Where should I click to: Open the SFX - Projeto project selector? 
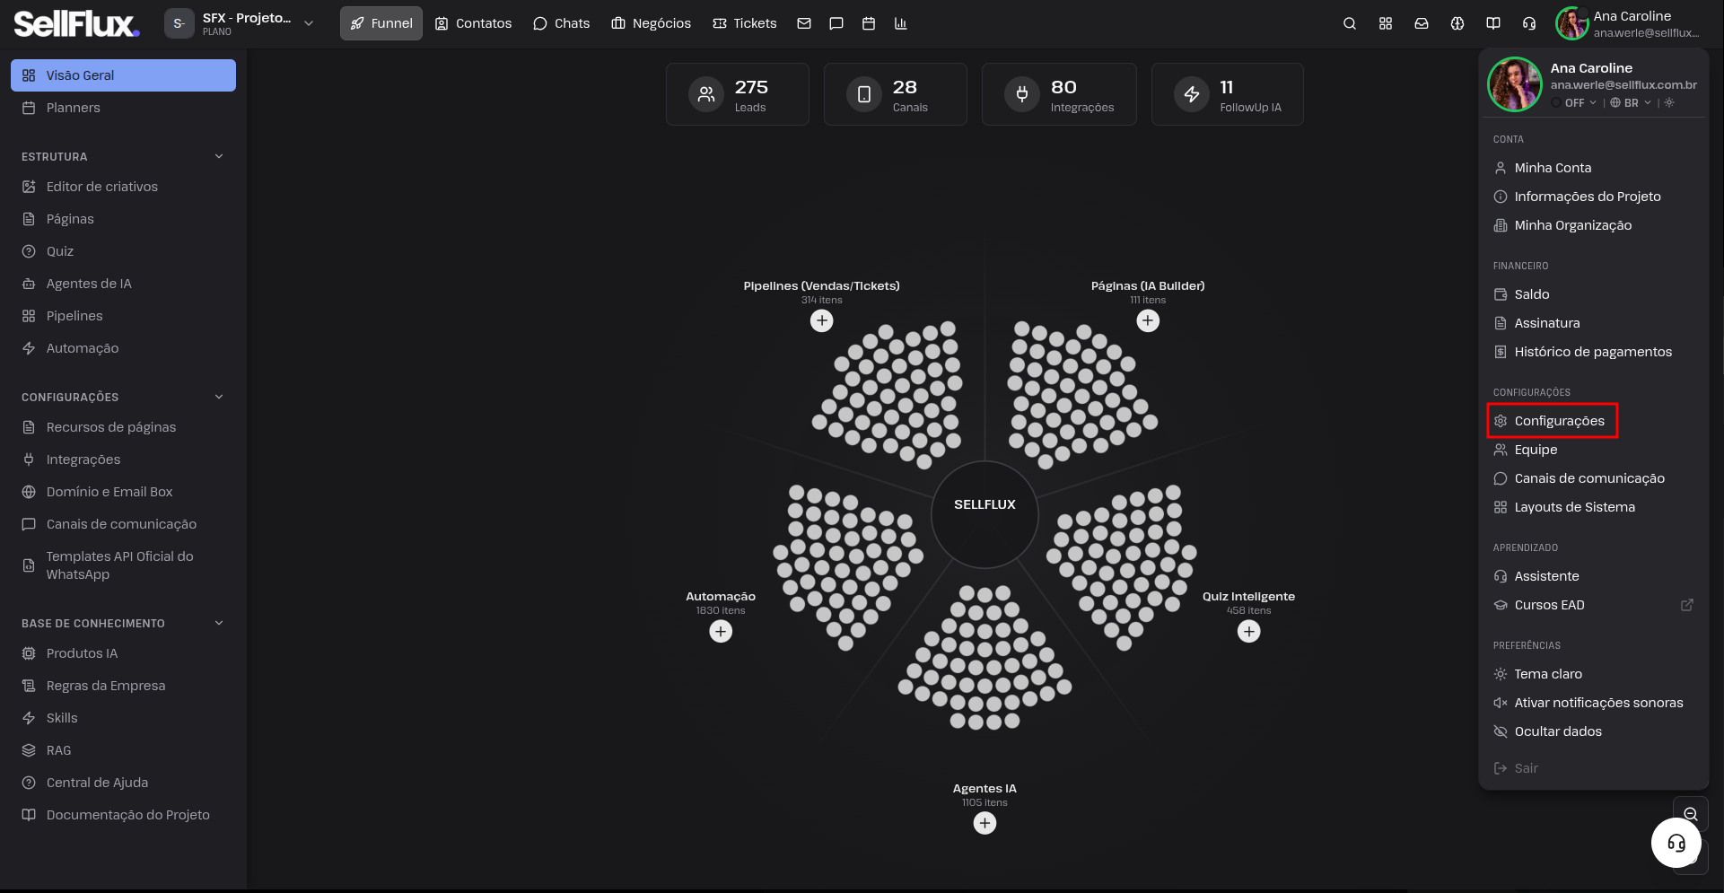point(240,23)
